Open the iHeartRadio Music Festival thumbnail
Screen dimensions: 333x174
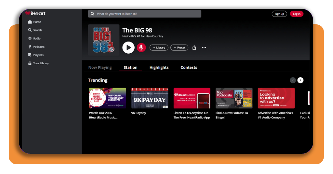point(107,98)
